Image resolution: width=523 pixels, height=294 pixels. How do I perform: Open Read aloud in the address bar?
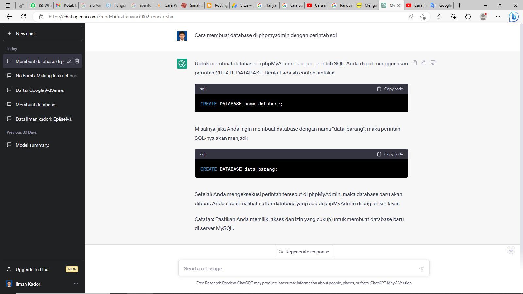(411, 17)
